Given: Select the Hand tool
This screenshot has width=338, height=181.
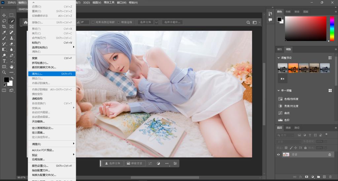Looking at the screenshot, I should pyautogui.click(x=12, y=67).
